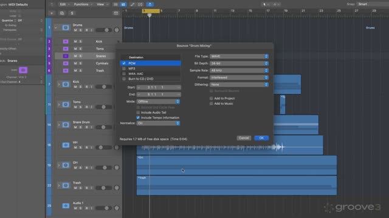The image size is (389, 218).
Task: Click the purple Snares VCA track icon
Action: pos(66,56)
